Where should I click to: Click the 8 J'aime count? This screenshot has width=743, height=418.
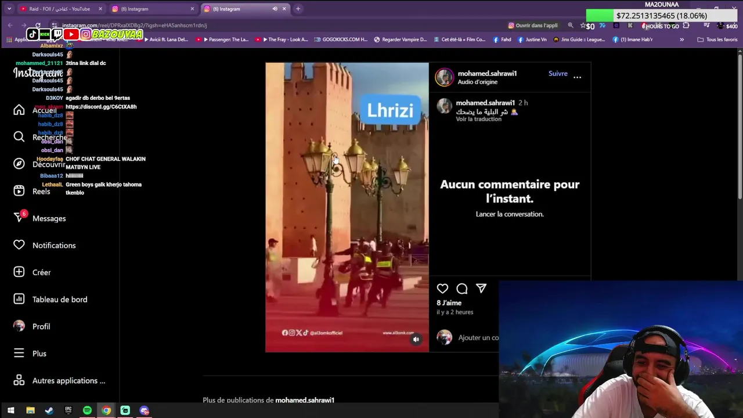click(449, 302)
